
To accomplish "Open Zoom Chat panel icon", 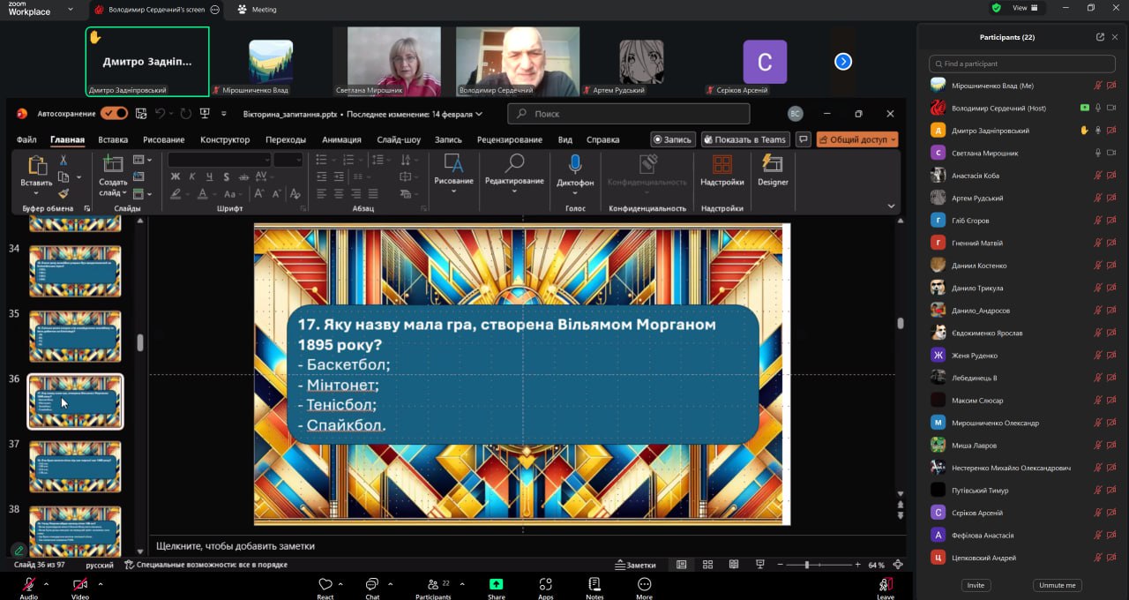I will coord(372,584).
